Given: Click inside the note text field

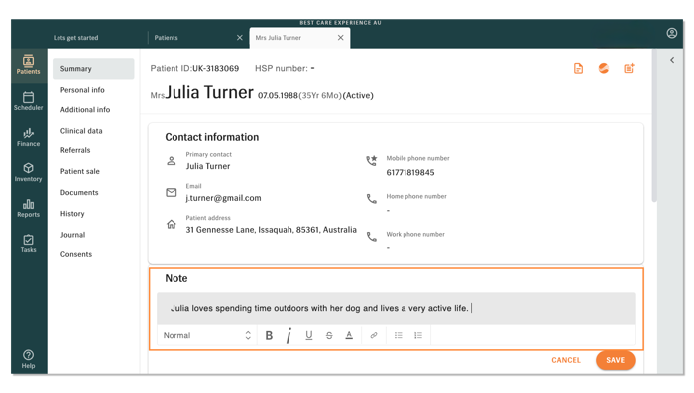Looking at the screenshot, I should tap(396, 308).
